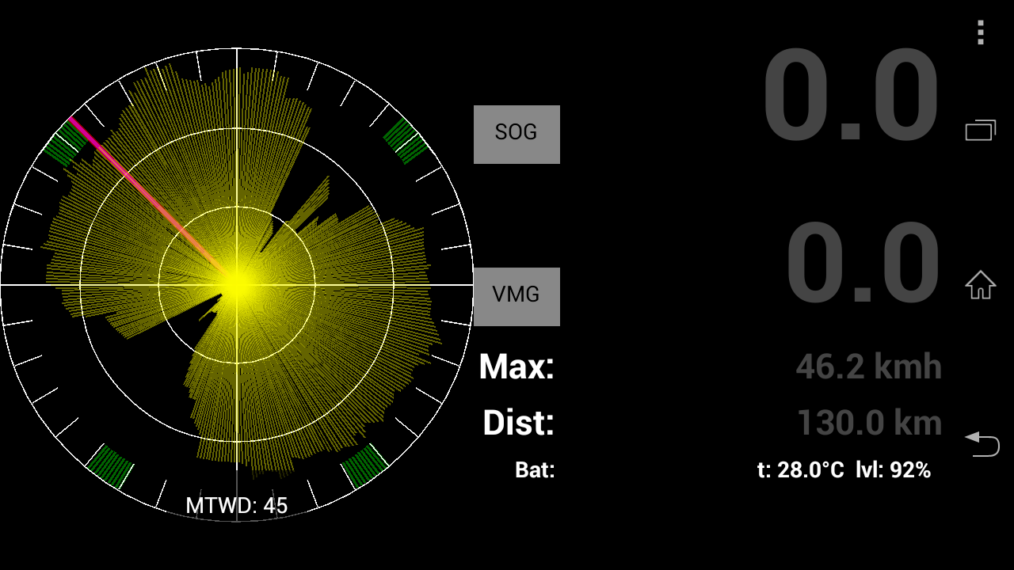
Task: Tap the battery temperature and level text
Action: (x=844, y=470)
